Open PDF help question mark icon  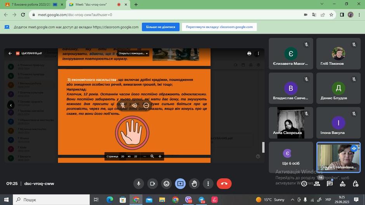pyautogui.click(x=258, y=156)
